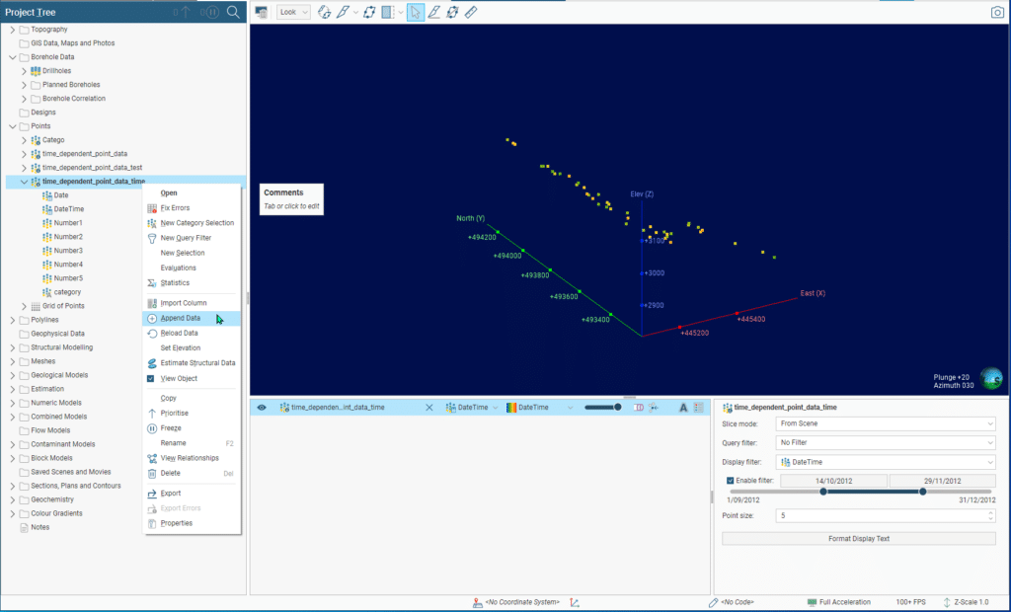This screenshot has height=612, width=1011.
Task: Click the 14/10/2012 start date button
Action: 833,481
